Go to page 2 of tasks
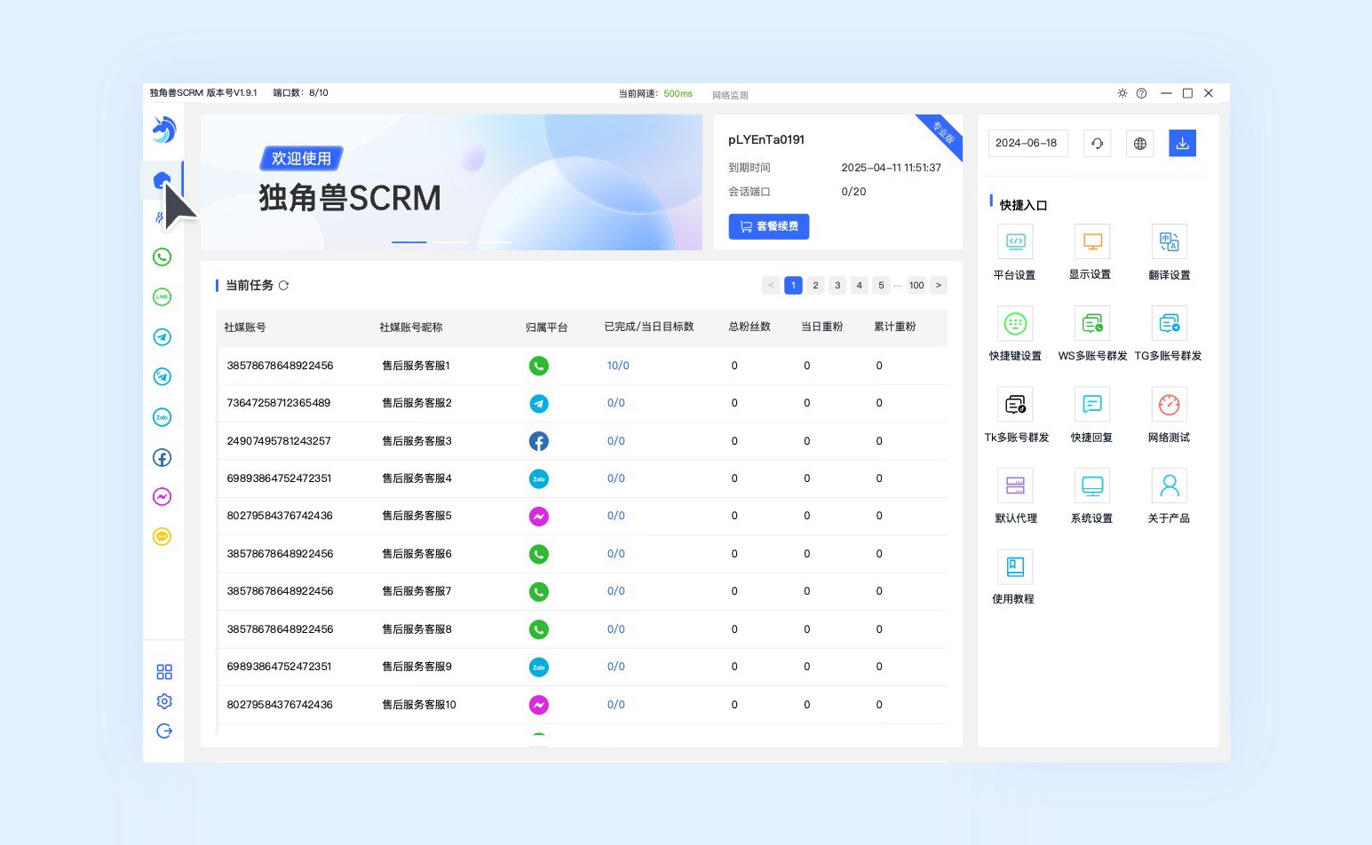This screenshot has width=1372, height=845. click(815, 285)
